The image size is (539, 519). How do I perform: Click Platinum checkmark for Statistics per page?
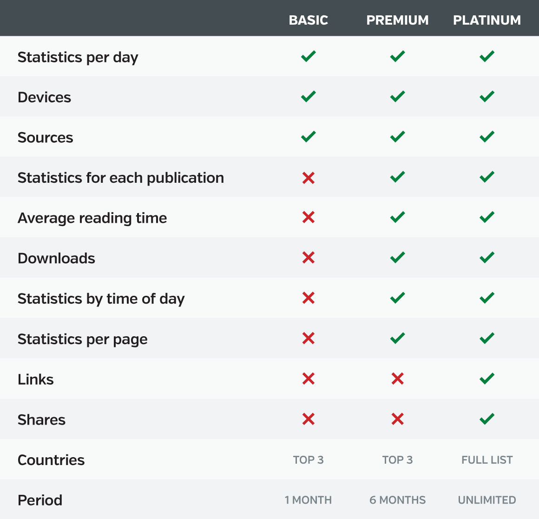(x=487, y=338)
